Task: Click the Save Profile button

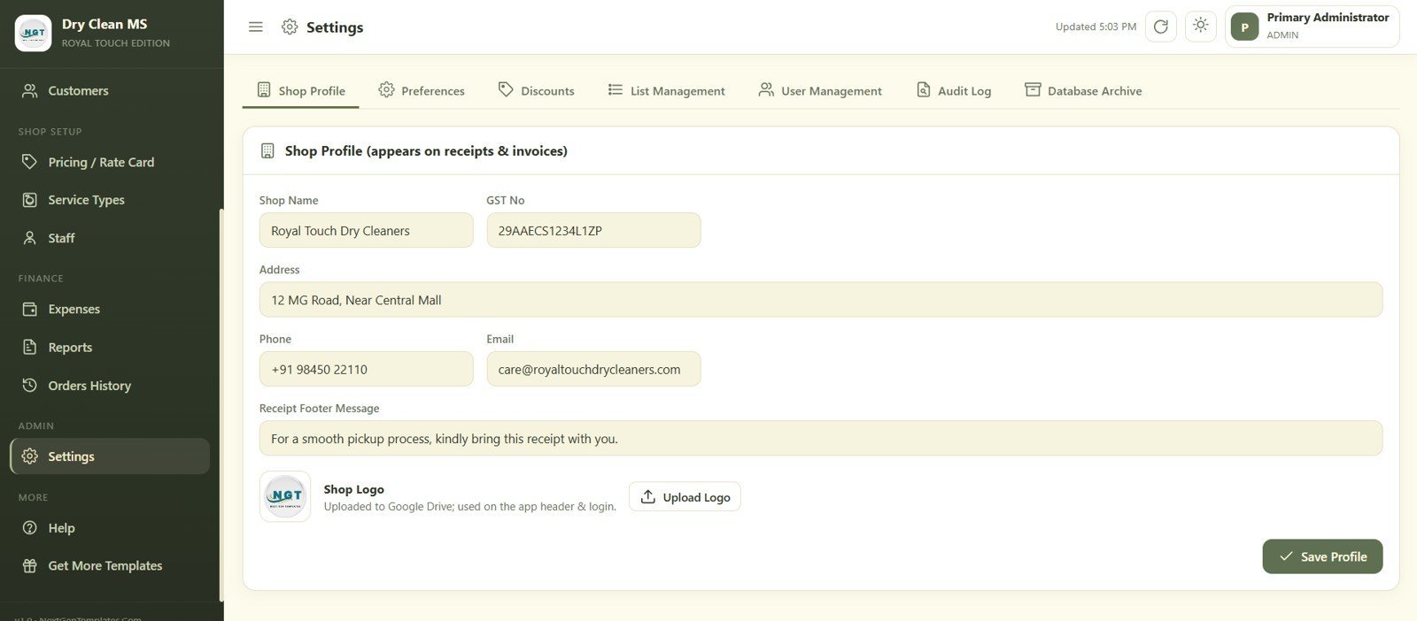Action: [1322, 556]
